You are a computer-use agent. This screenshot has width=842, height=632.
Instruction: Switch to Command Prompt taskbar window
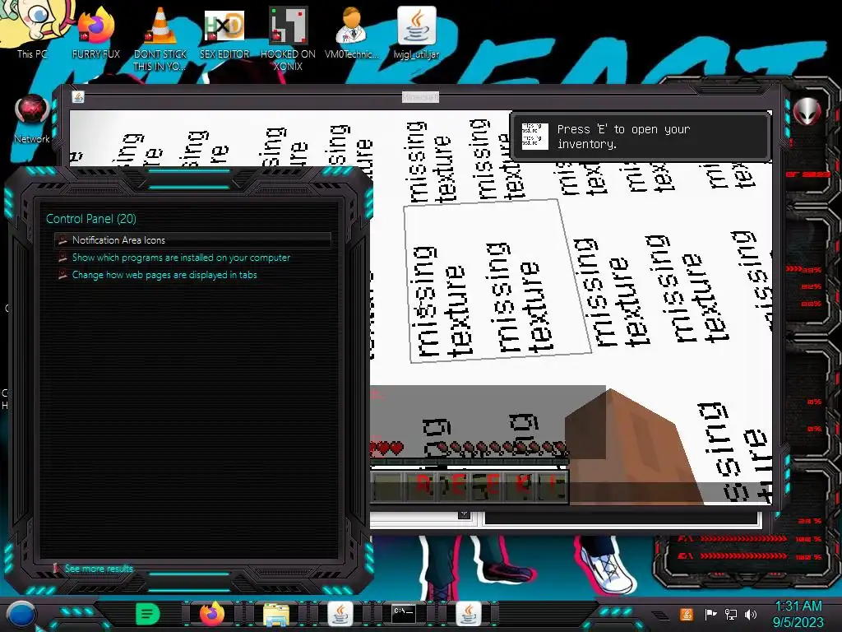click(403, 613)
